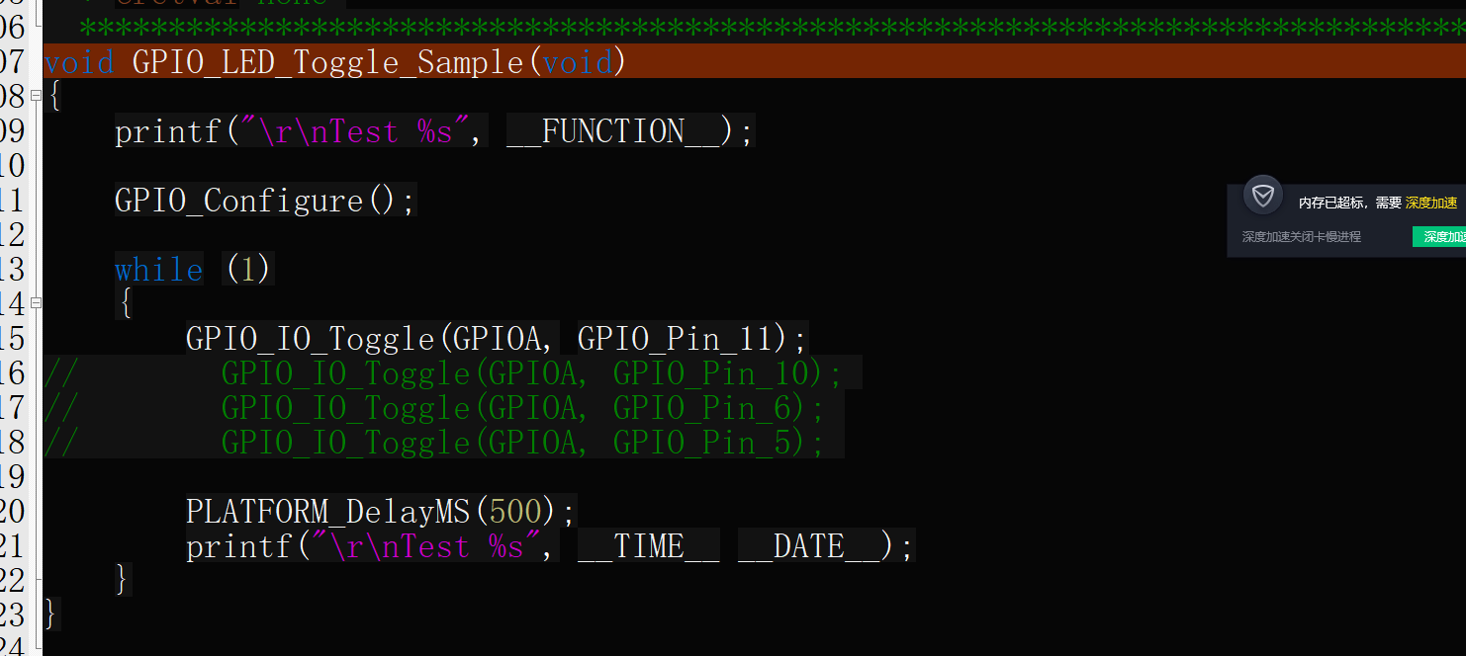The image size is (1466, 656).
Task: Click the 深度加速关闭卡慢进程 description text
Action: 1301,237
